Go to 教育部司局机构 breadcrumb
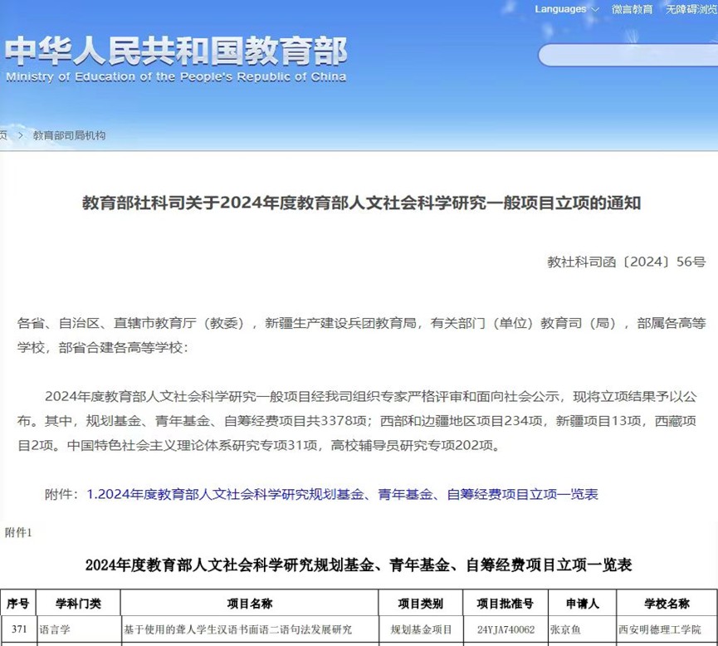The image size is (718, 646). pos(69,135)
